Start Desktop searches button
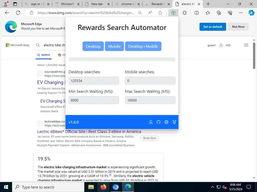Image resolution: width=257 pixels, height=192 pixels. pyautogui.click(x=93, y=46)
